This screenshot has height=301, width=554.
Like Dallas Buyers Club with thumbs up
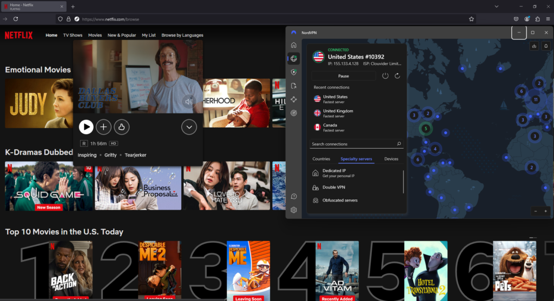[122, 127]
